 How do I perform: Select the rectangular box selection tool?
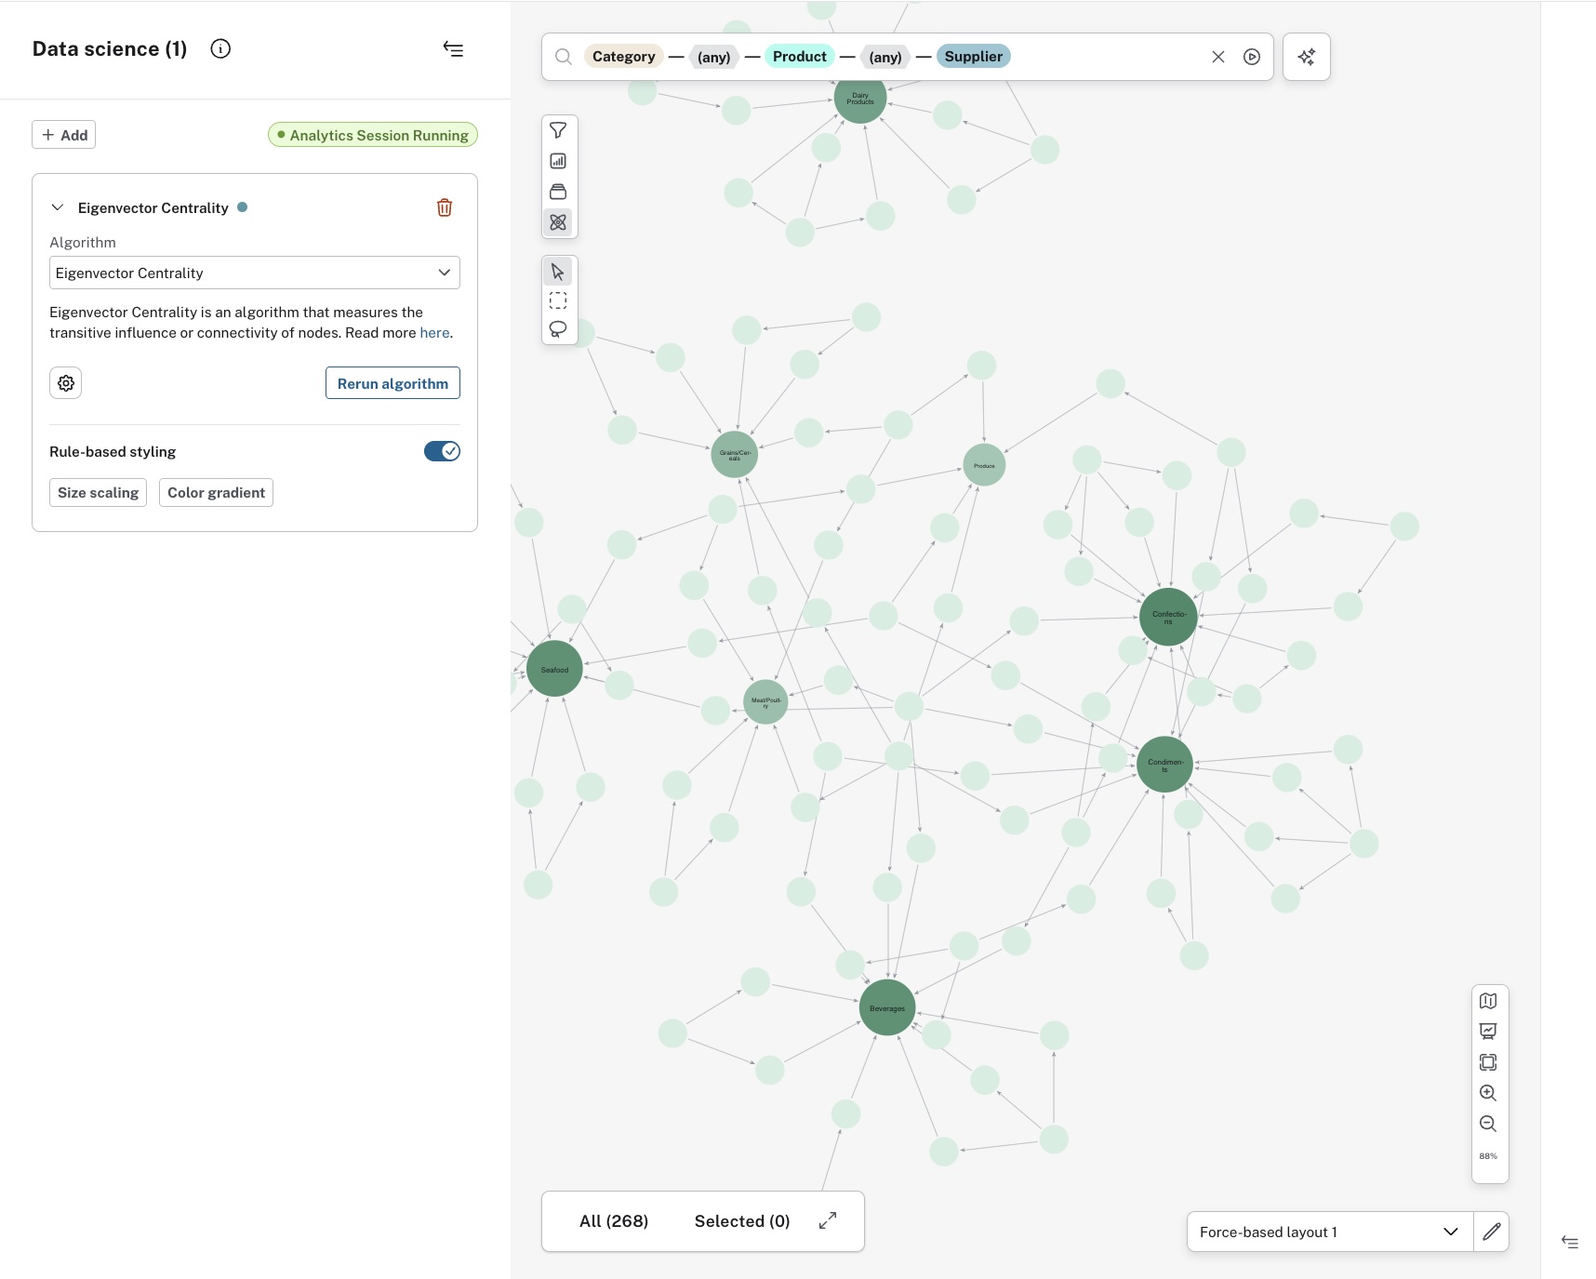click(x=558, y=300)
